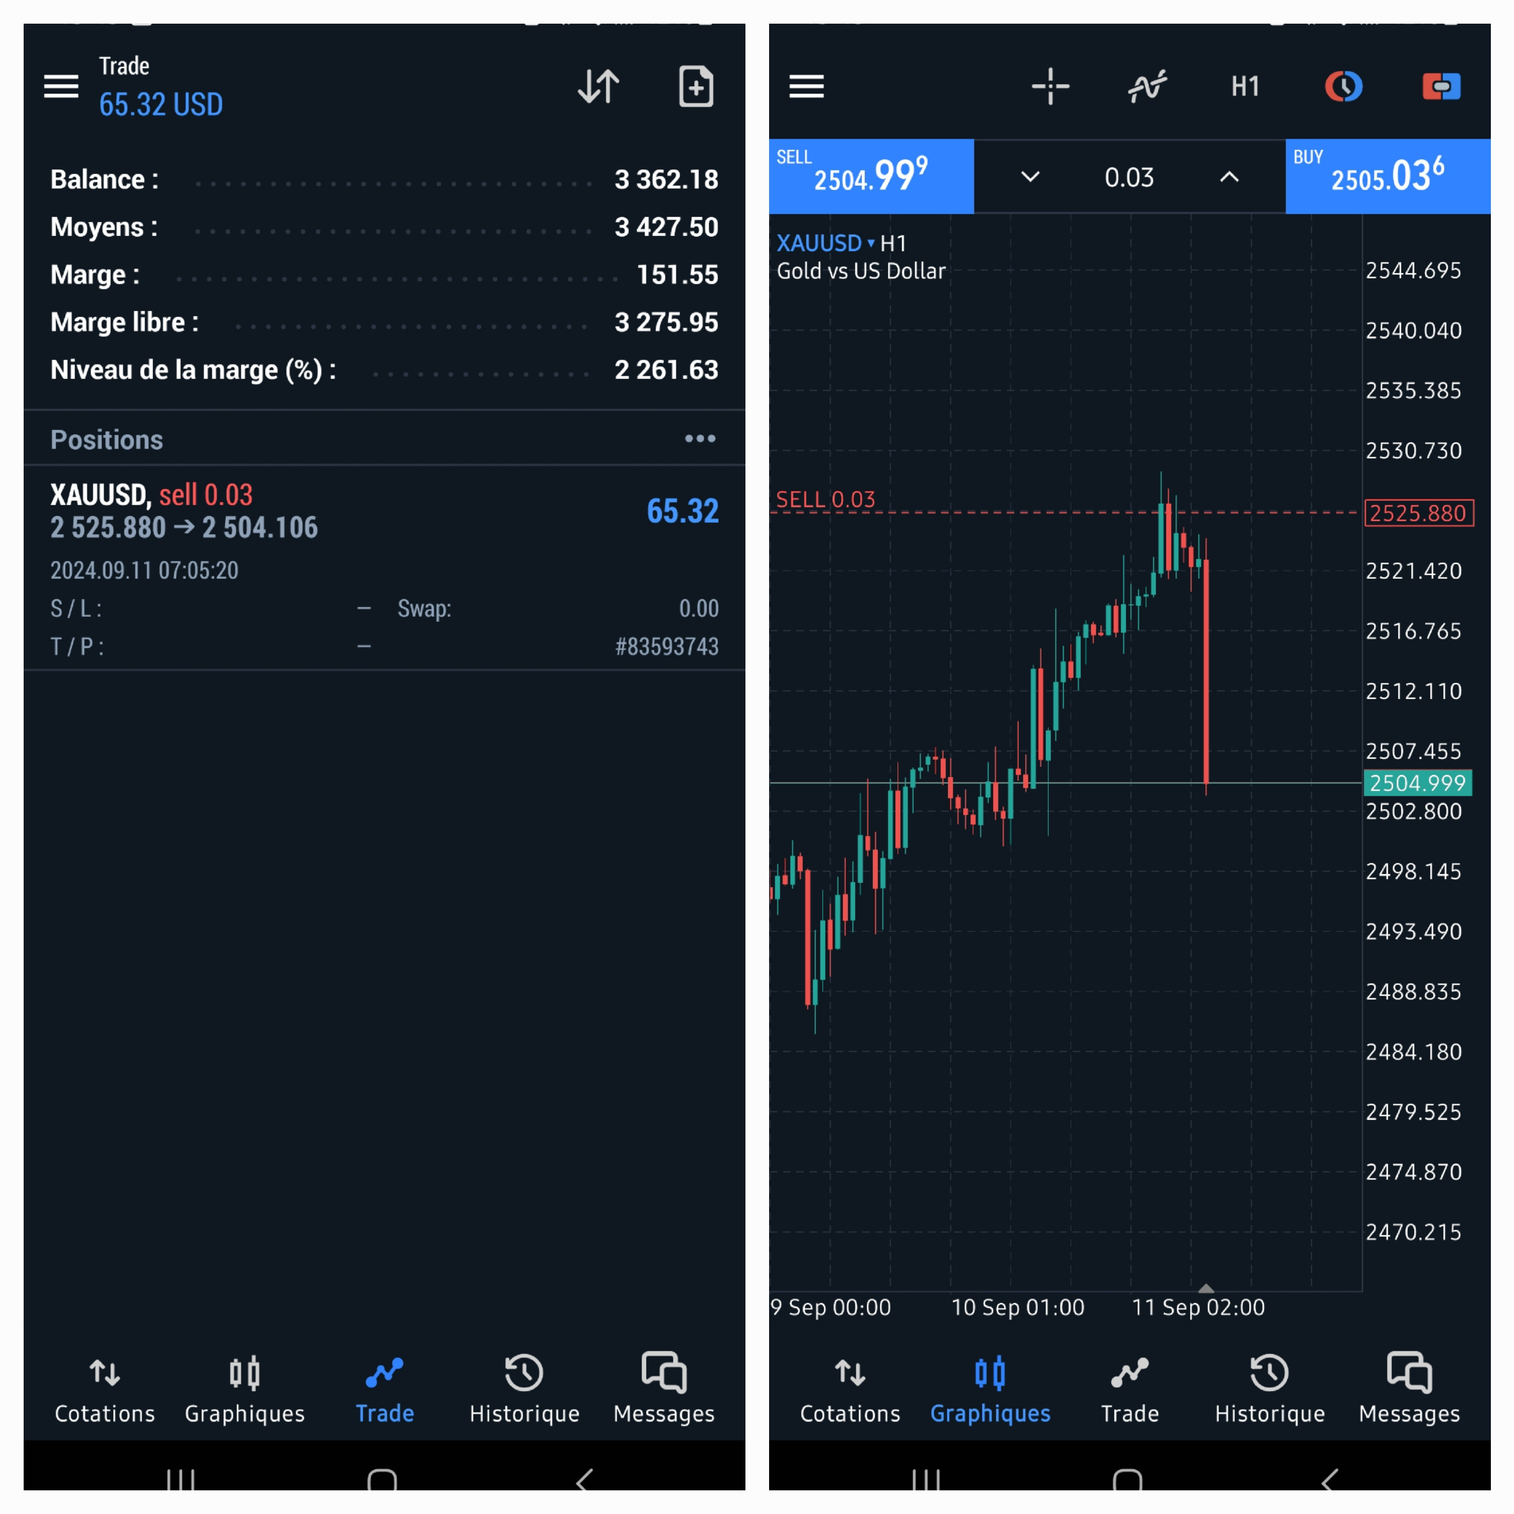Increase lot volume with up chevron
This screenshot has width=1514, height=1514.
(1230, 177)
